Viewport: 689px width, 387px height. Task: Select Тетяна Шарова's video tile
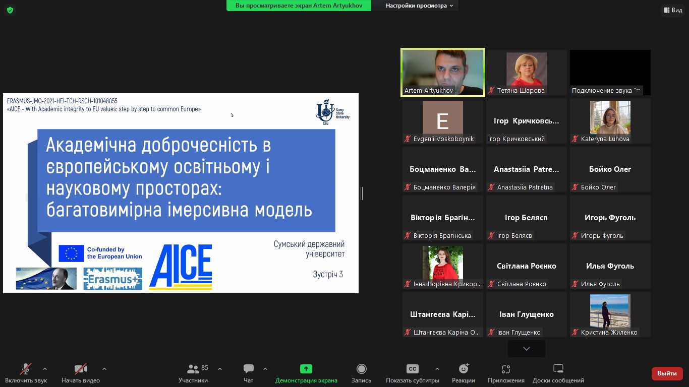527,73
